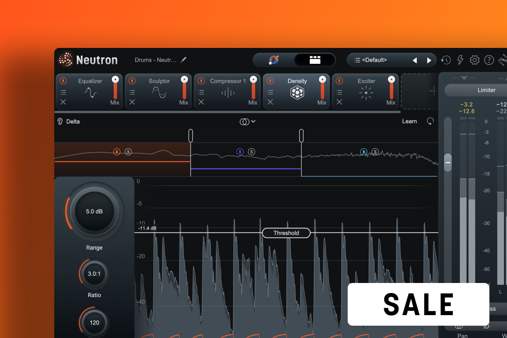Toggle Equalizer module power button
The width and height of the screenshot is (507, 338).
pyautogui.click(x=63, y=81)
